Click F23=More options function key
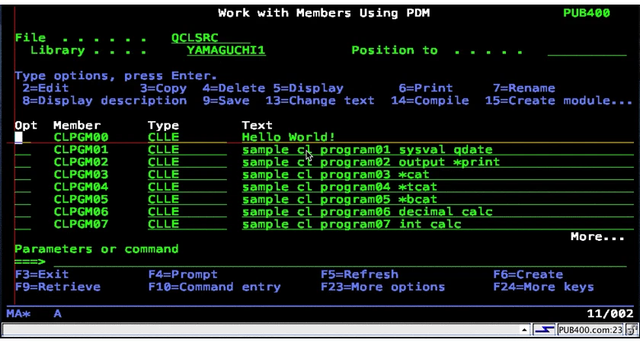Viewport: 640px width, 343px height. (382, 287)
